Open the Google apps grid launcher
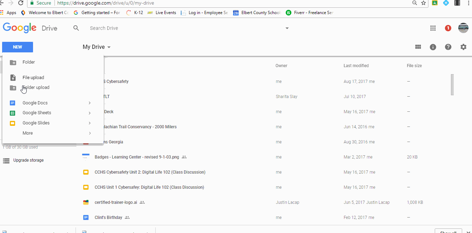This screenshot has height=233, width=472. pyautogui.click(x=433, y=28)
